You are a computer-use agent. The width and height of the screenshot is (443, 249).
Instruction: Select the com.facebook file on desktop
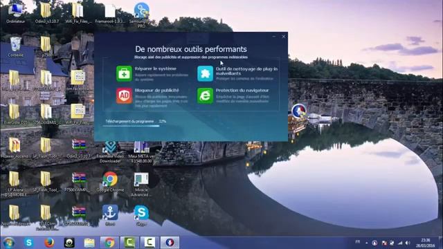point(78,80)
